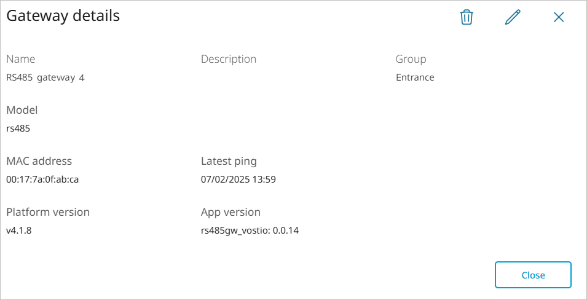The height and width of the screenshot is (300, 587).
Task: Click the Latest ping label
Action: [229, 161]
